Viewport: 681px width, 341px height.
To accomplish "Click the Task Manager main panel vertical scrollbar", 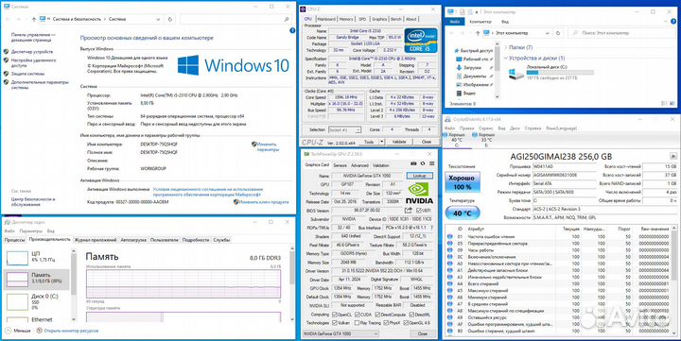I will [x=292, y=284].
